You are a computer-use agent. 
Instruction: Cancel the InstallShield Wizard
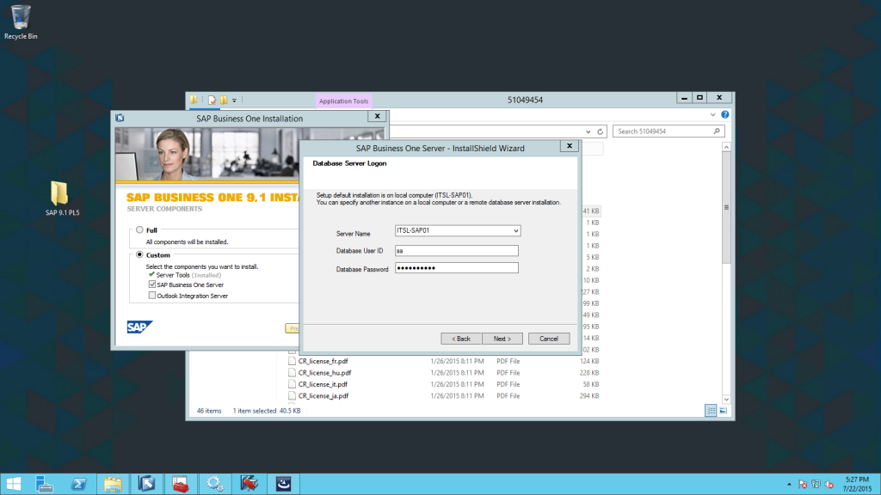tap(548, 339)
